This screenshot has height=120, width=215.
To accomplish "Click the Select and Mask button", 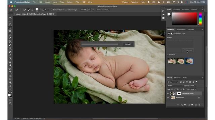I will click(103, 10).
